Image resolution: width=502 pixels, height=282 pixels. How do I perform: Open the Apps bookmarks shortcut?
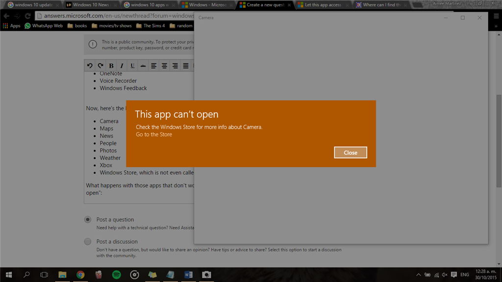(12, 26)
